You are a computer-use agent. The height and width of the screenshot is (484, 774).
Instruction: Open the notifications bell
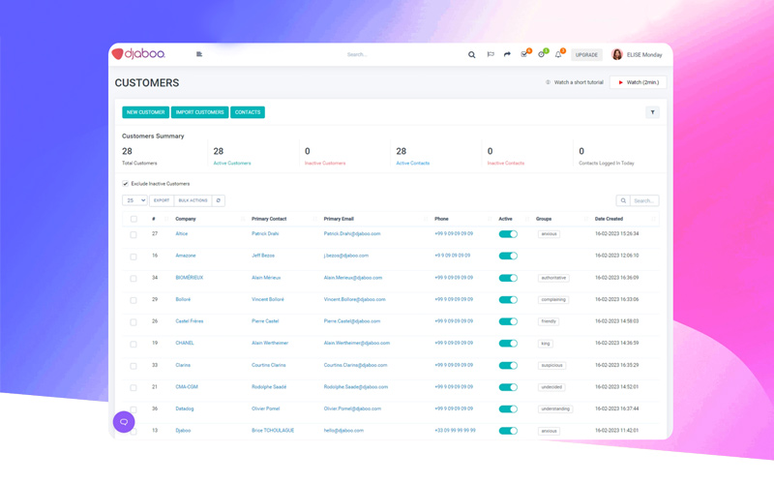558,54
